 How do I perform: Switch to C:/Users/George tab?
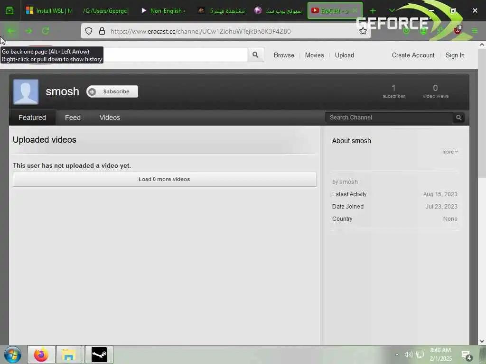tap(105, 11)
